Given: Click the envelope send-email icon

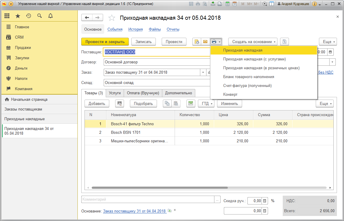Looking at the screenshot, I should click(205, 42).
